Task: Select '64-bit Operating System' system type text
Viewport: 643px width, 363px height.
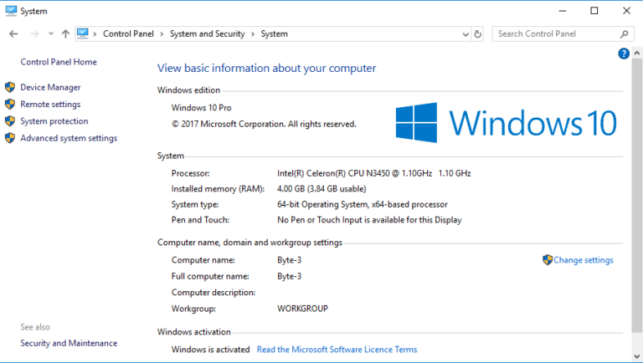Action: [x=322, y=204]
